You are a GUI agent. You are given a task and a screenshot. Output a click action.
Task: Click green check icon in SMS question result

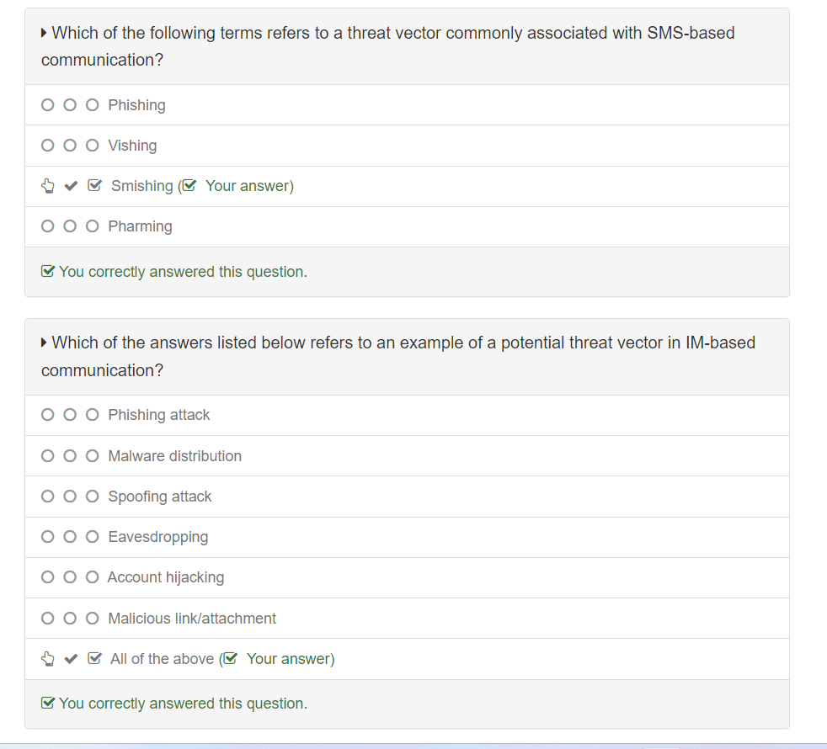point(48,272)
